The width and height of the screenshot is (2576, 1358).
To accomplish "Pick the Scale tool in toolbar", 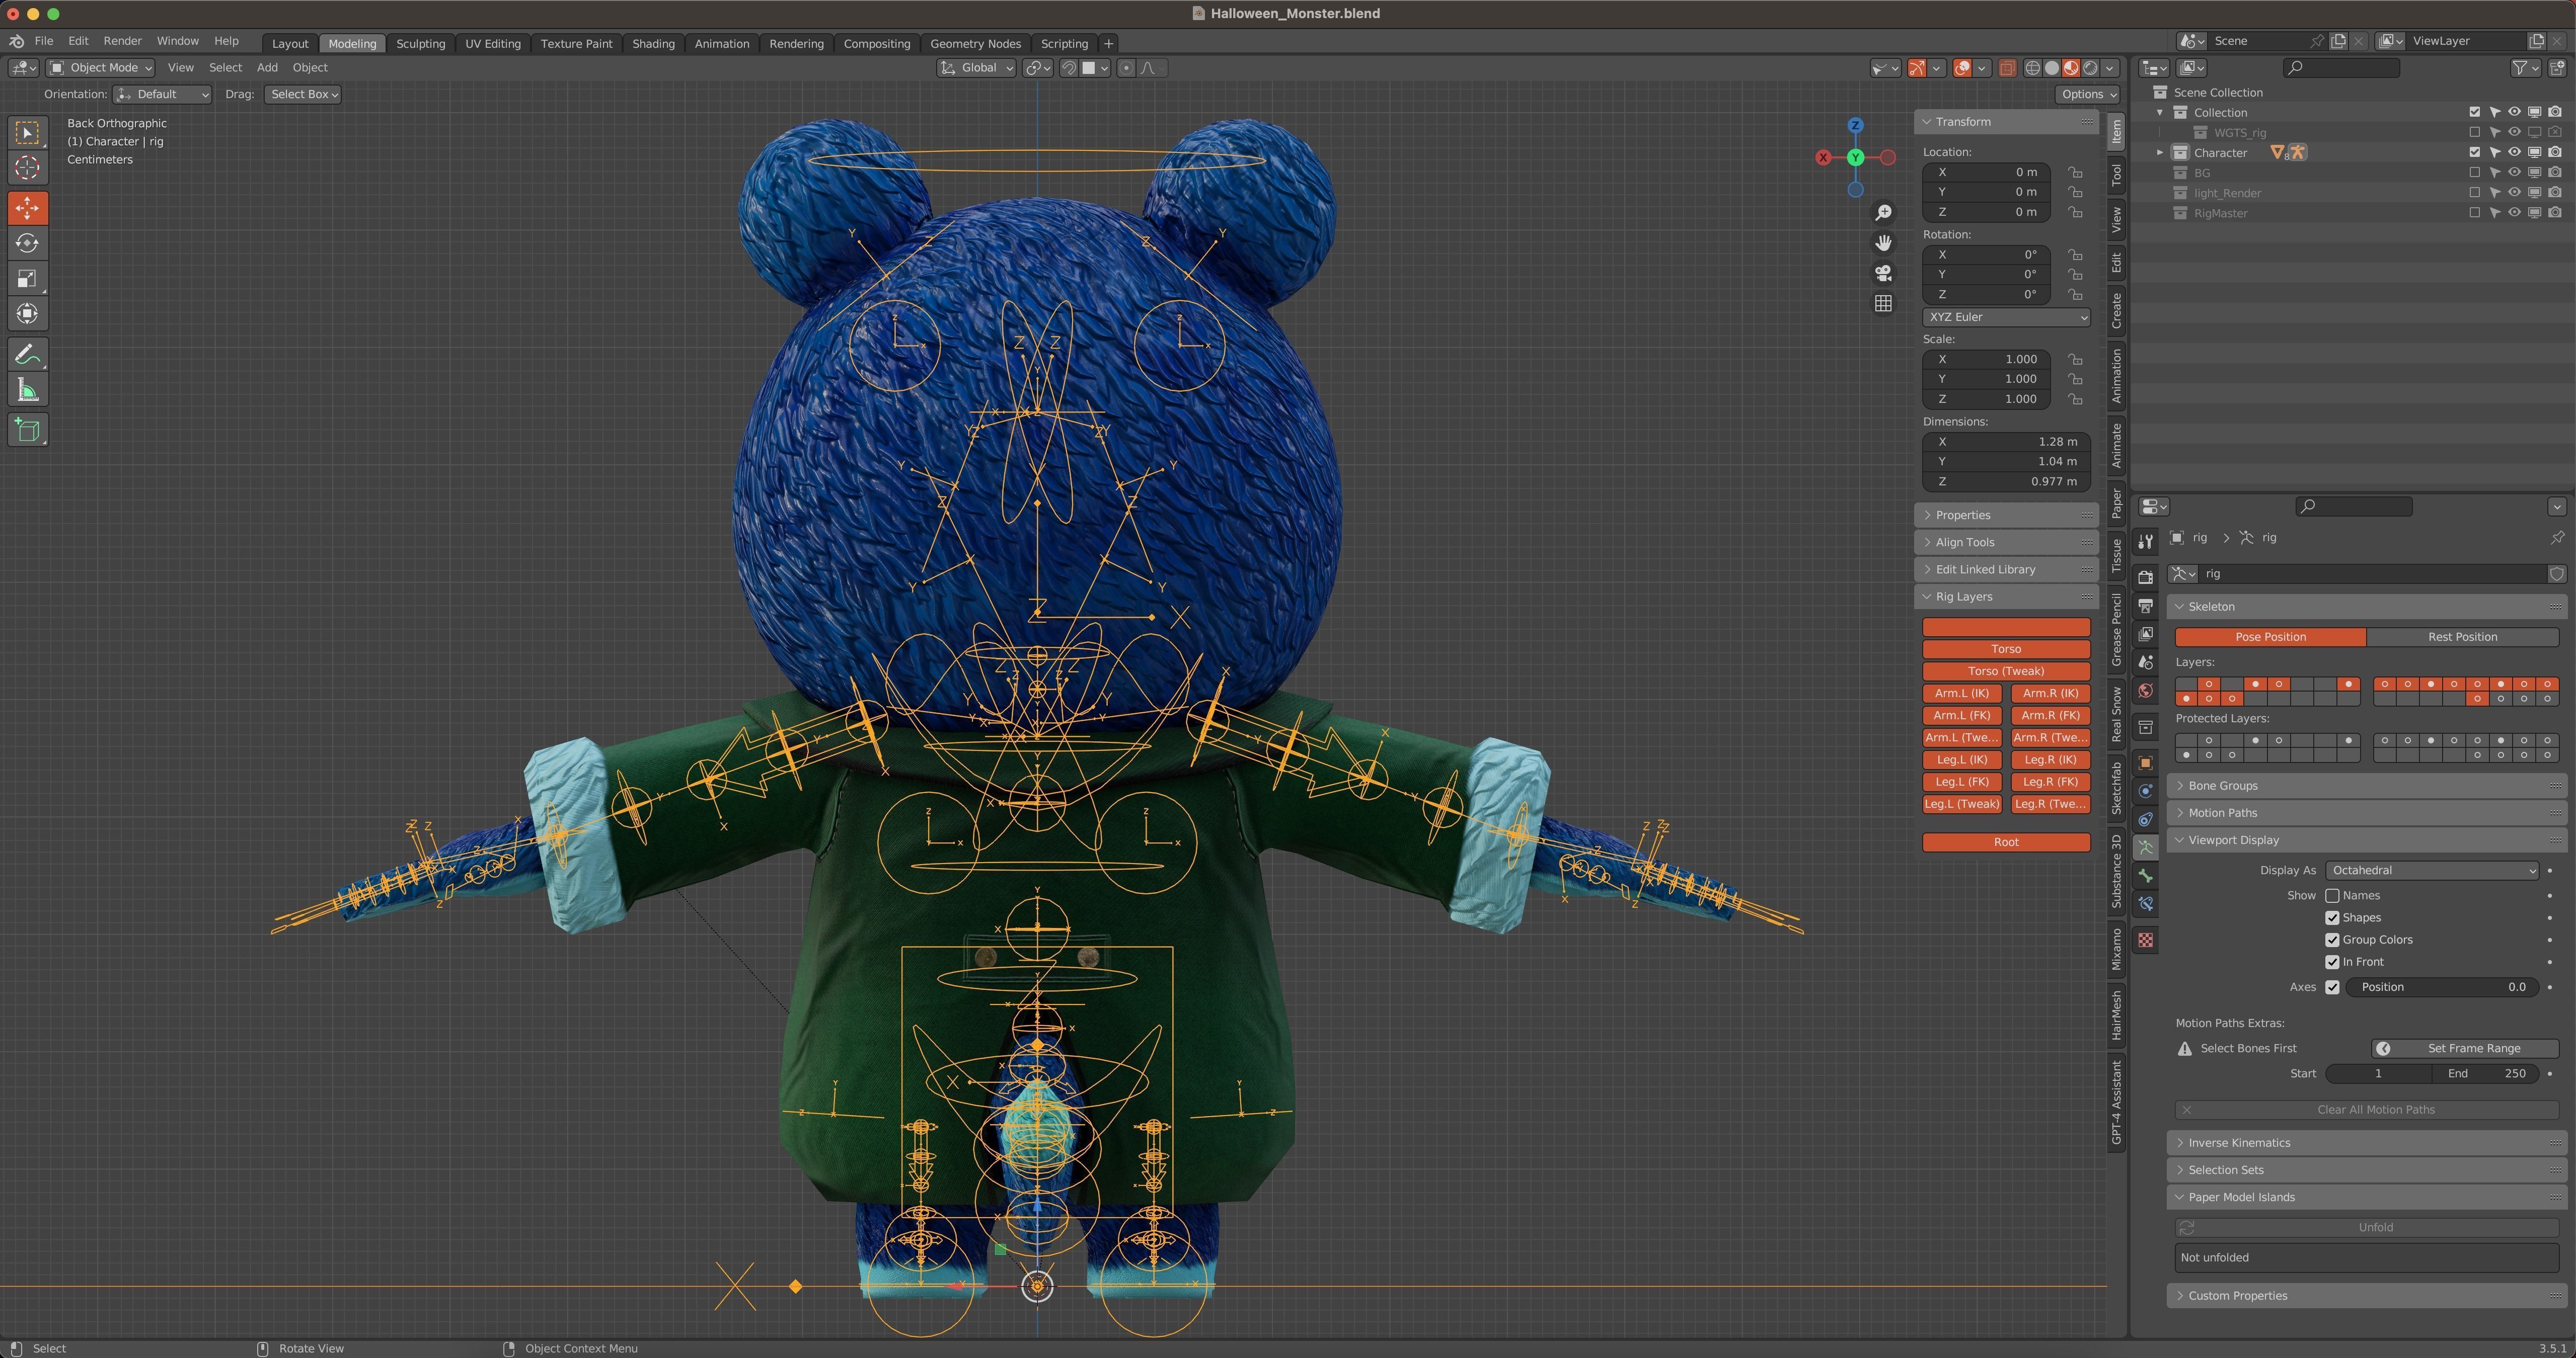I will pyautogui.click(x=28, y=279).
